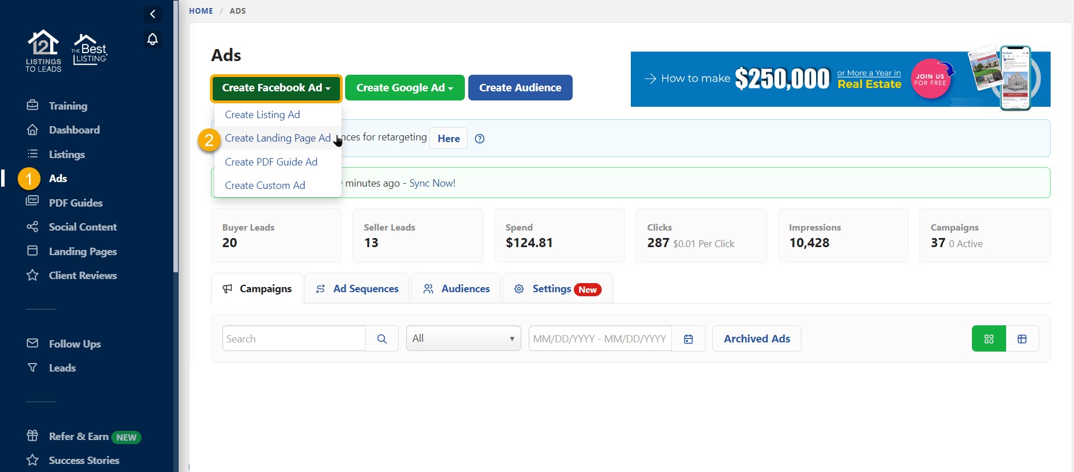This screenshot has width=1074, height=472.
Task: Open the Create Google Ad dropdown
Action: pyautogui.click(x=405, y=88)
